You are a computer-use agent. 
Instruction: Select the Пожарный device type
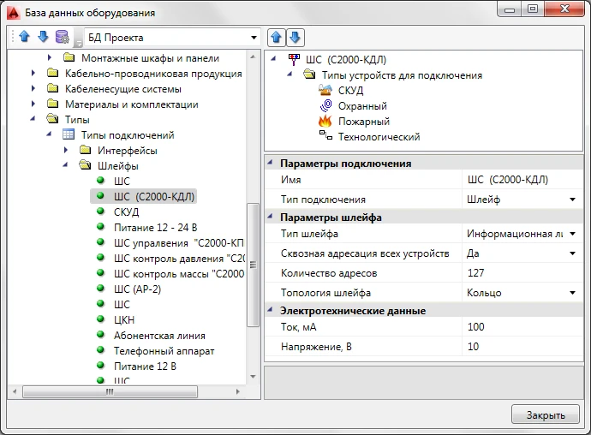tap(363, 122)
